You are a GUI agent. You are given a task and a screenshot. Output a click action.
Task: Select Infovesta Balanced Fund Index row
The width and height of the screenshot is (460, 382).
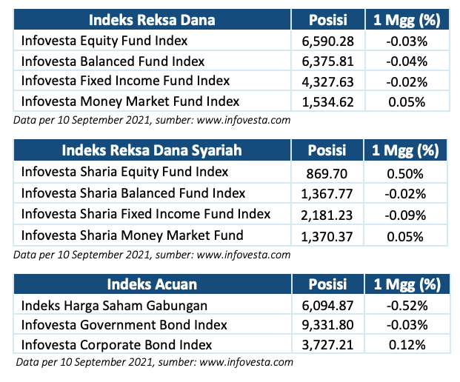[x=231, y=61]
